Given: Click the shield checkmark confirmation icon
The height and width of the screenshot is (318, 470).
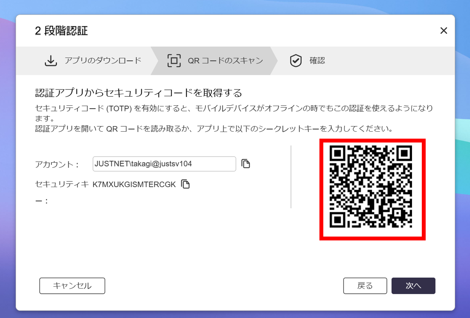Looking at the screenshot, I should (x=296, y=61).
